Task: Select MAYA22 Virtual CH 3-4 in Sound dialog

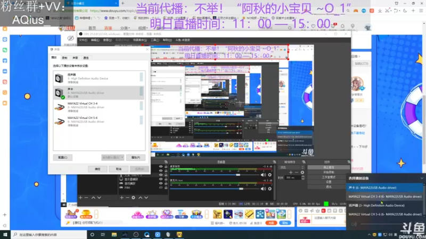Action: click(x=99, y=107)
